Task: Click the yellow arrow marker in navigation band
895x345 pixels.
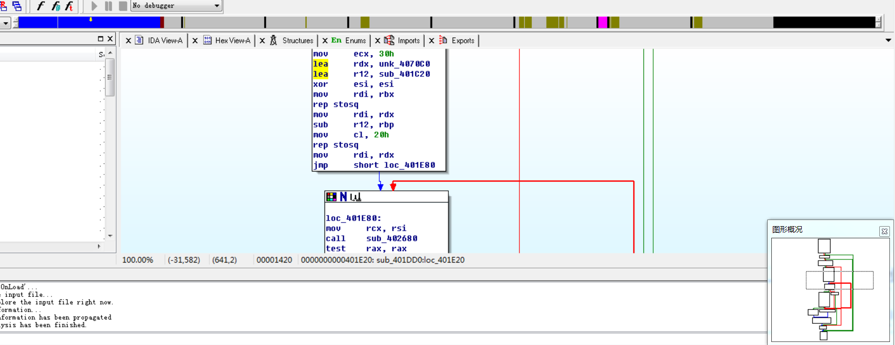Action: tap(91, 20)
